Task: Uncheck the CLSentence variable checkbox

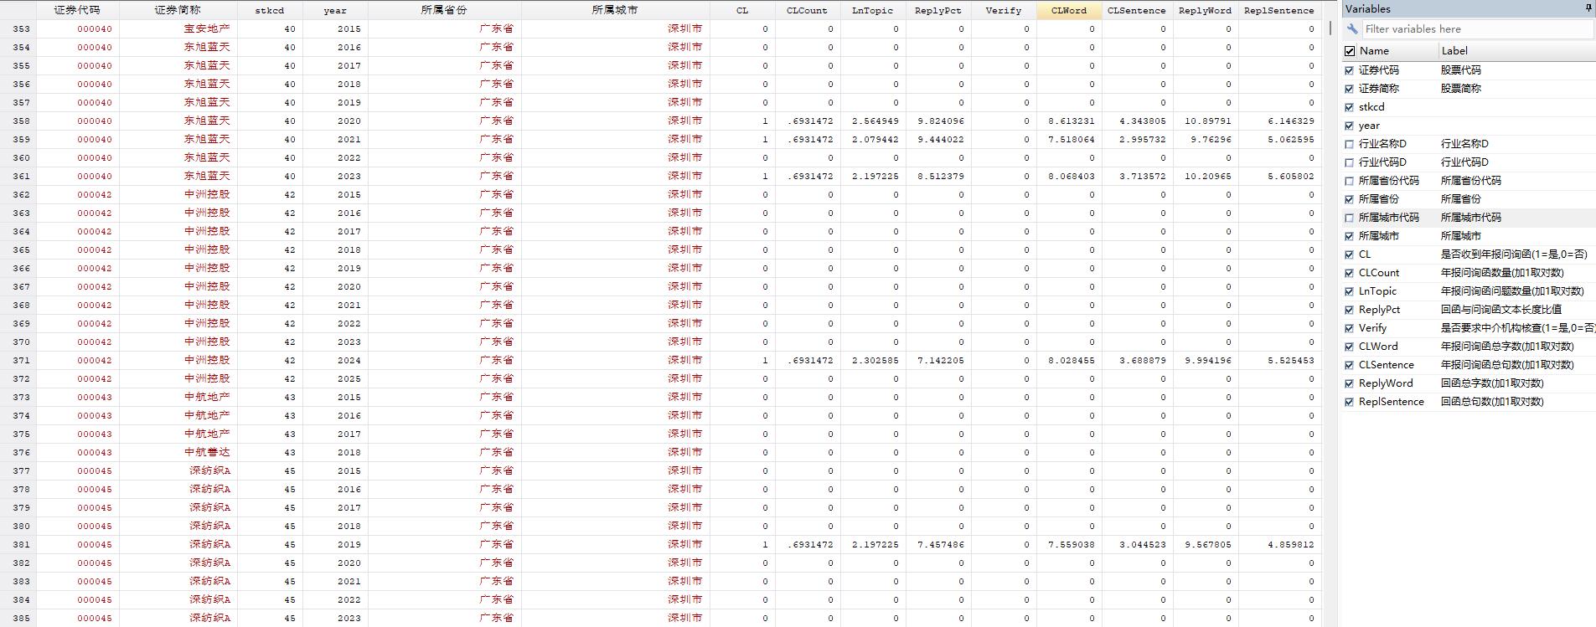Action: pos(1349,365)
